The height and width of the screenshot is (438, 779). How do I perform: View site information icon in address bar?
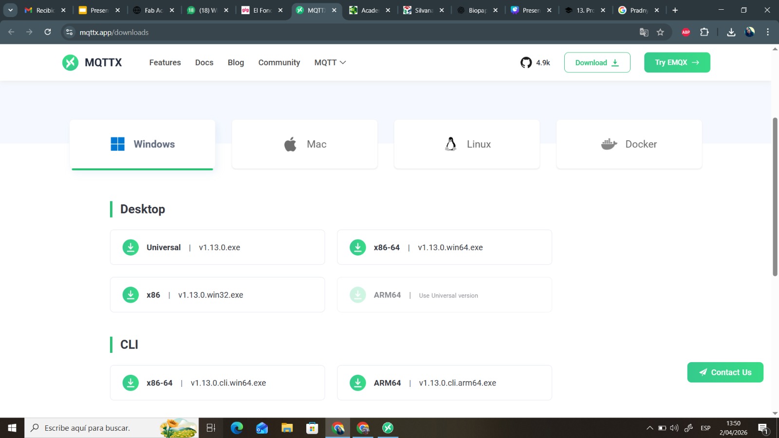69,32
